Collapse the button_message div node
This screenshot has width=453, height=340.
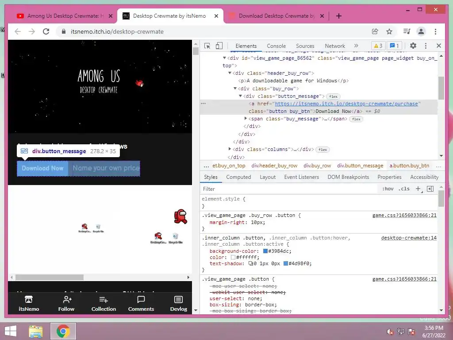pos(240,96)
